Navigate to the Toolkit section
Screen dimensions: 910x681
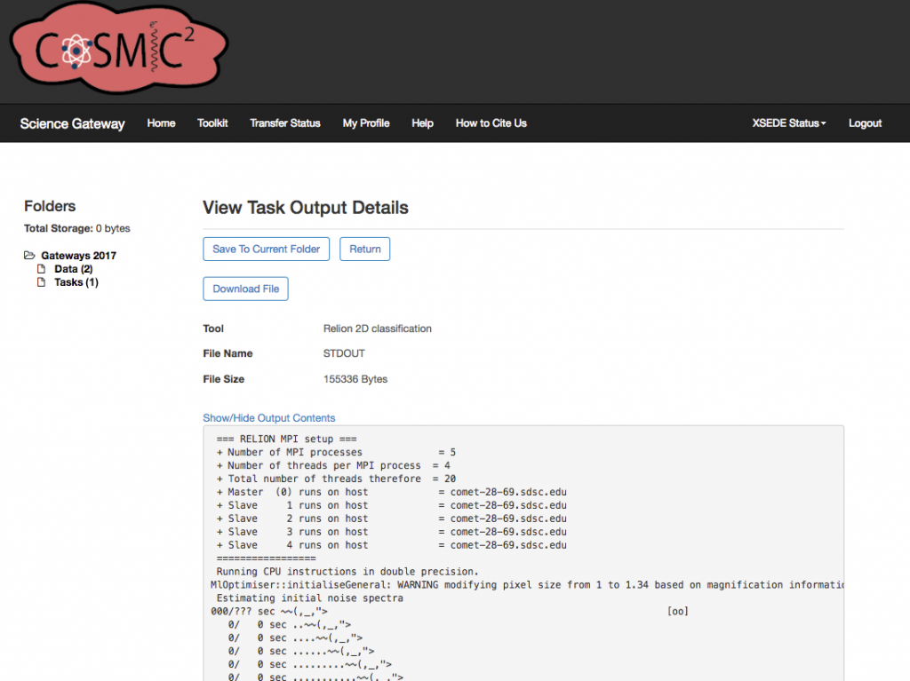(212, 123)
